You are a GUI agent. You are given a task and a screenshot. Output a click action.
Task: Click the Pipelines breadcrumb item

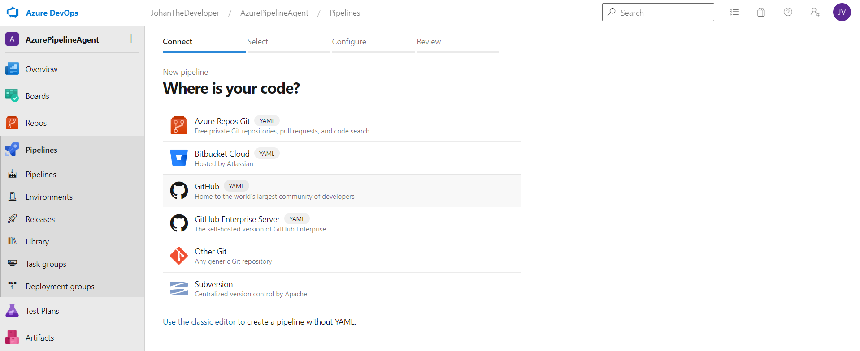click(345, 13)
